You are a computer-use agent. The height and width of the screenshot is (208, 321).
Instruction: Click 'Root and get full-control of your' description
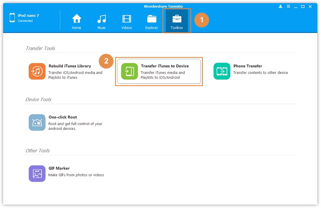[x=75, y=124]
